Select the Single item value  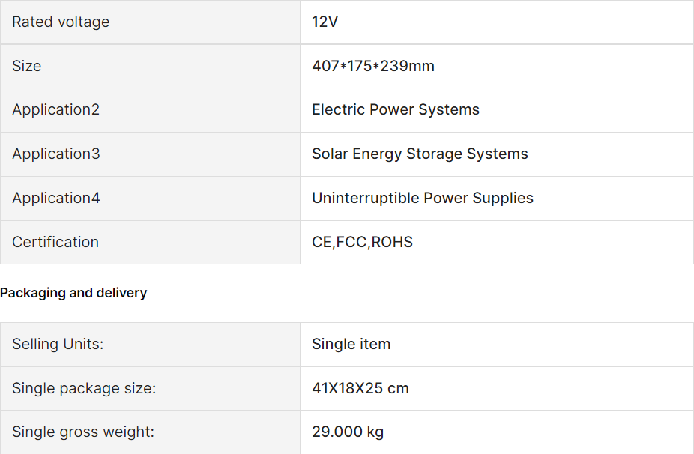click(351, 344)
